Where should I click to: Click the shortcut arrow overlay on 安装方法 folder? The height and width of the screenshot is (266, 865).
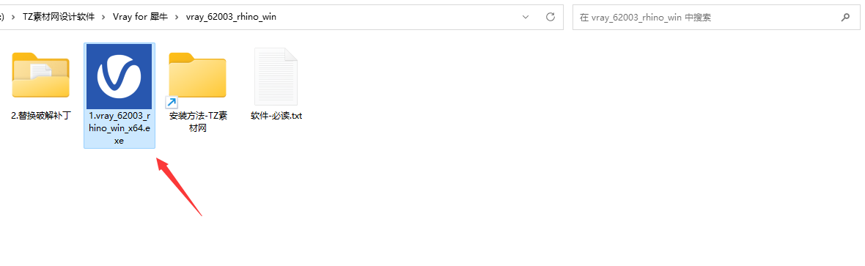click(x=171, y=102)
